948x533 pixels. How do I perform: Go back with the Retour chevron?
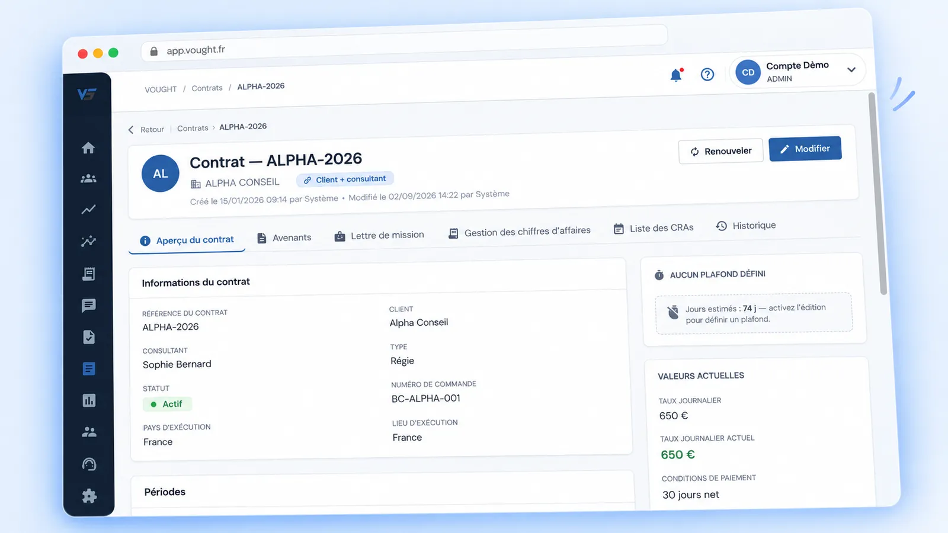tap(146, 130)
